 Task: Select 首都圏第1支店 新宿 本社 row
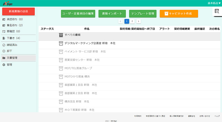pos(129,87)
